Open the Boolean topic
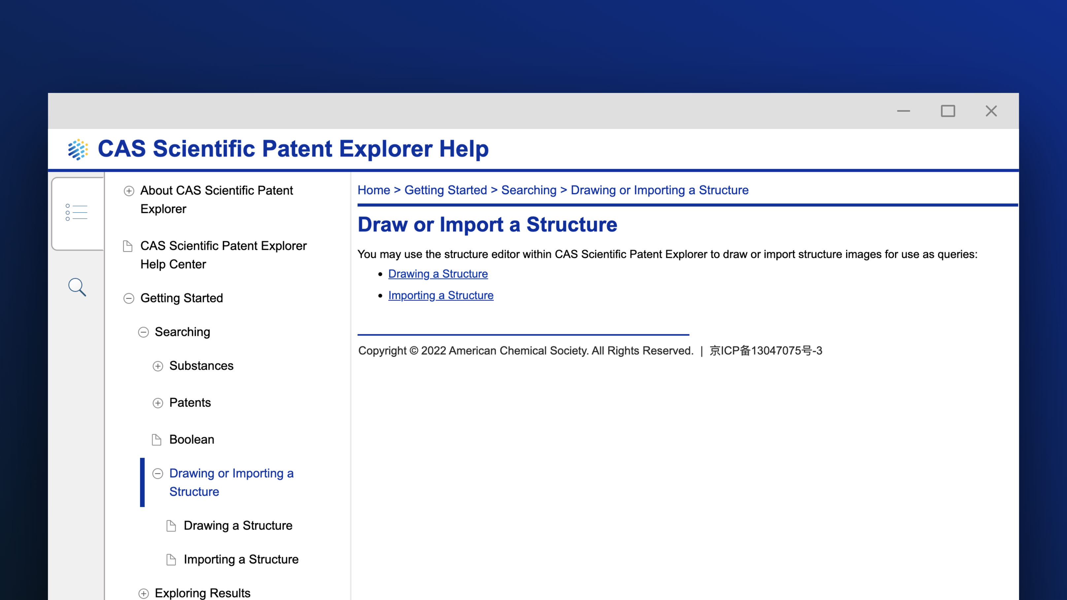 (x=192, y=439)
